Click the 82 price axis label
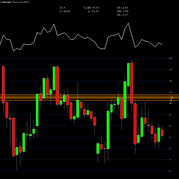179x179 pixels. click(170, 137)
